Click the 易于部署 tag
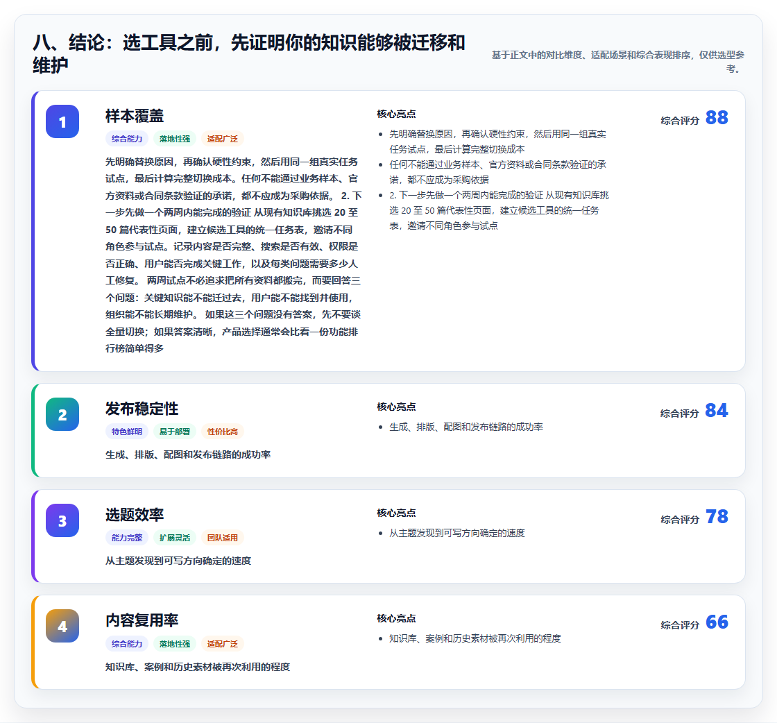The width and height of the screenshot is (777, 723). click(174, 432)
